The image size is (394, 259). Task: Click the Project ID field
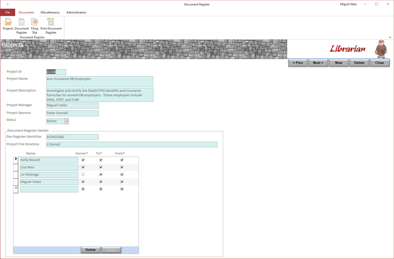coord(56,72)
